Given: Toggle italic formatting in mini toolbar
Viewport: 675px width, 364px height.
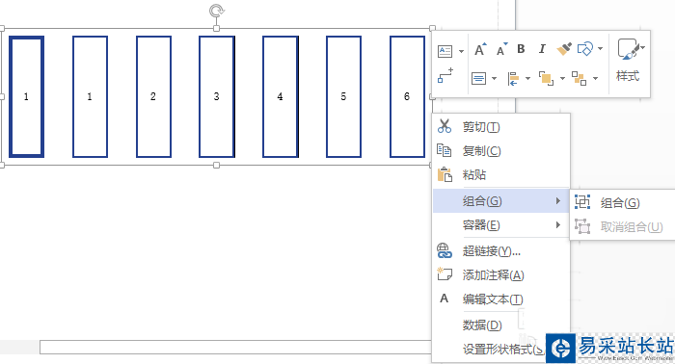Looking at the screenshot, I should click(542, 49).
